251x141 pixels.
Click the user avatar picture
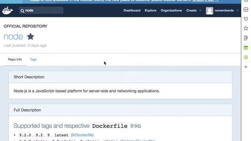pos(209,11)
